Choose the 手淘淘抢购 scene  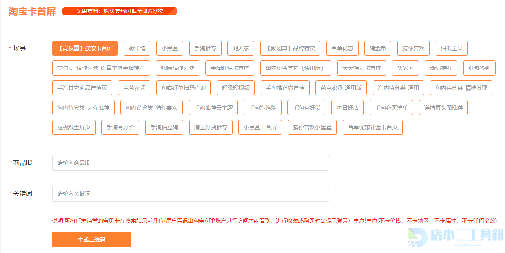click(263, 108)
